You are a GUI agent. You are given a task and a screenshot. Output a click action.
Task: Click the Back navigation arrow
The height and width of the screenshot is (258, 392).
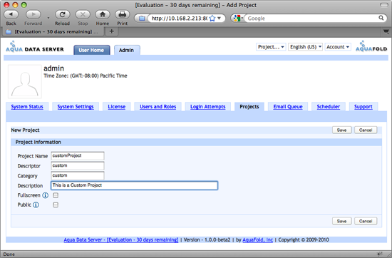pyautogui.click(x=11, y=14)
